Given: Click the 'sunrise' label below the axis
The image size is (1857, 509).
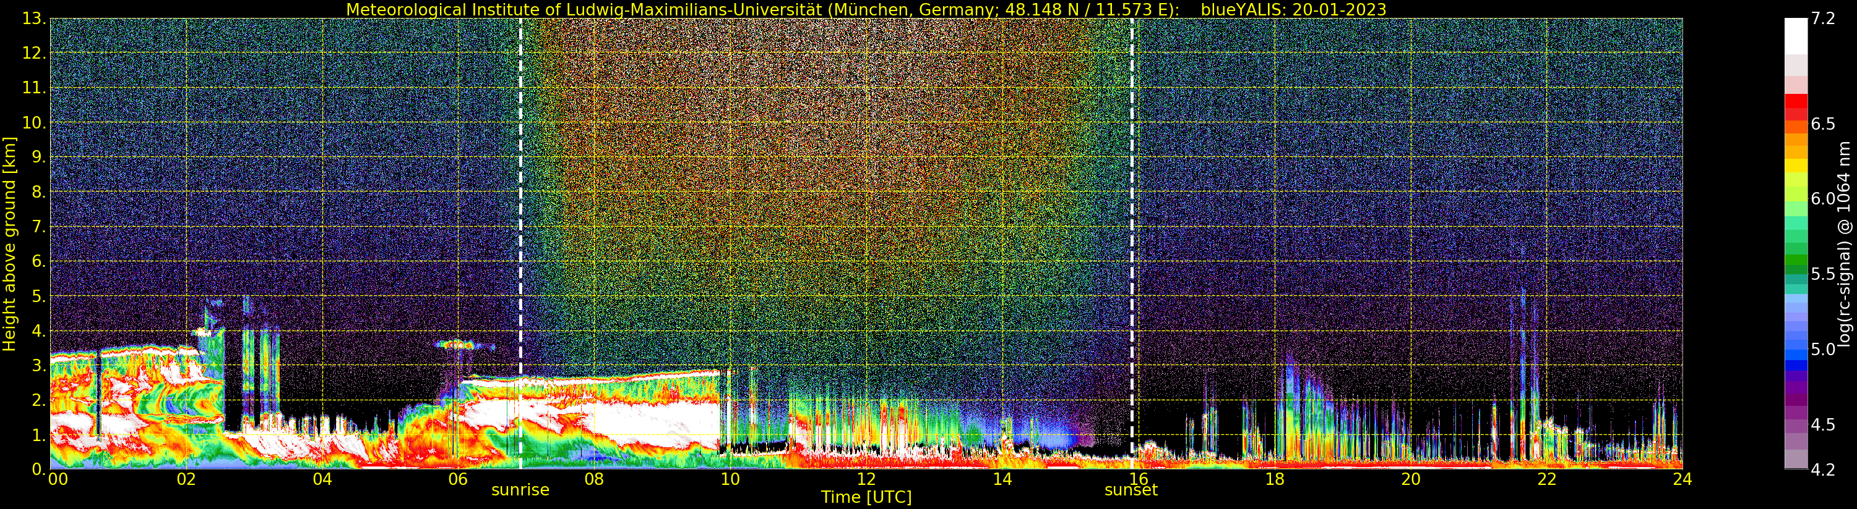Looking at the screenshot, I should 520,490.
